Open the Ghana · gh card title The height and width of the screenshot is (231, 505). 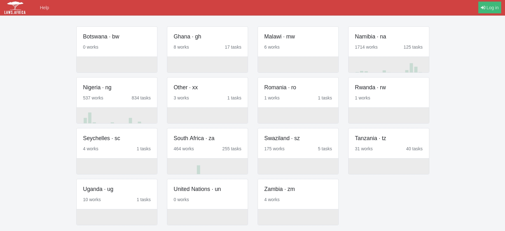(x=187, y=37)
